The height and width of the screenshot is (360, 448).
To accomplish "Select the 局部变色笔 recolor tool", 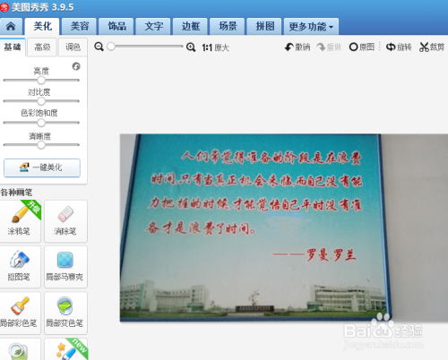I will tap(65, 313).
